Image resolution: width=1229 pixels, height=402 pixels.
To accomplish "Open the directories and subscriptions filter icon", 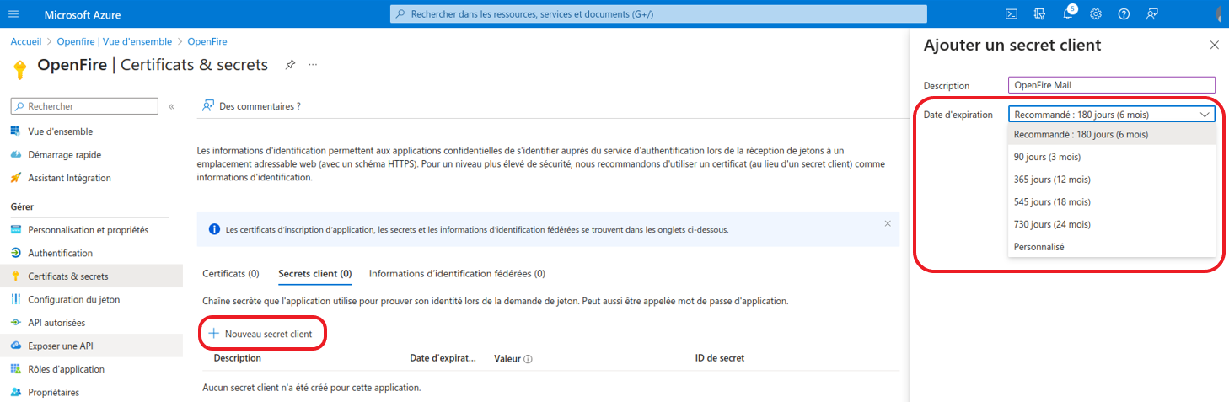I will click(1039, 14).
